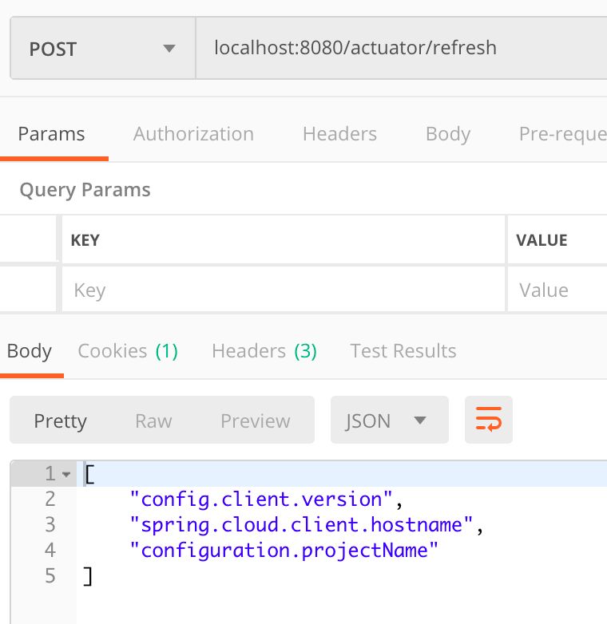The image size is (607, 624).
Task: Select the request Body tab
Action: pyautogui.click(x=447, y=134)
